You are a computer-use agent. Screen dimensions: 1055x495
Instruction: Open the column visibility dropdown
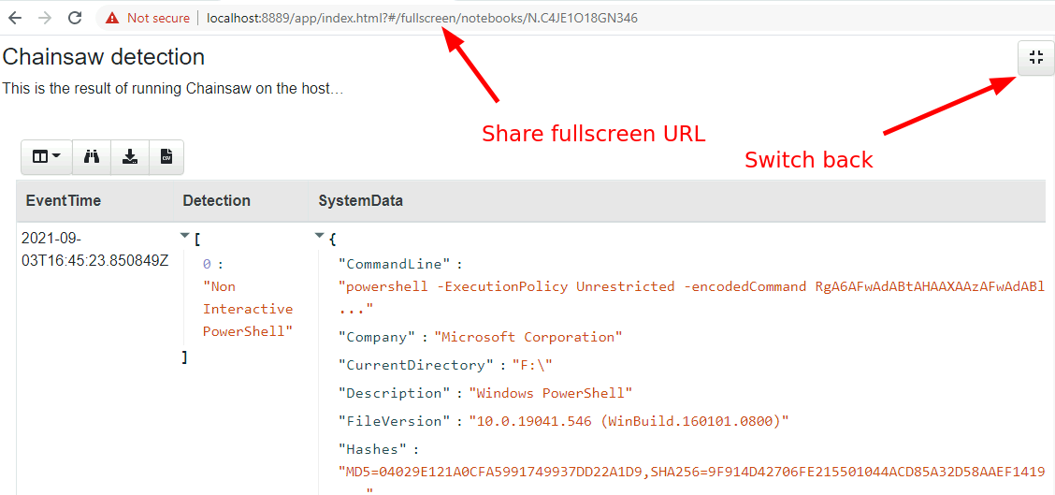pos(46,157)
